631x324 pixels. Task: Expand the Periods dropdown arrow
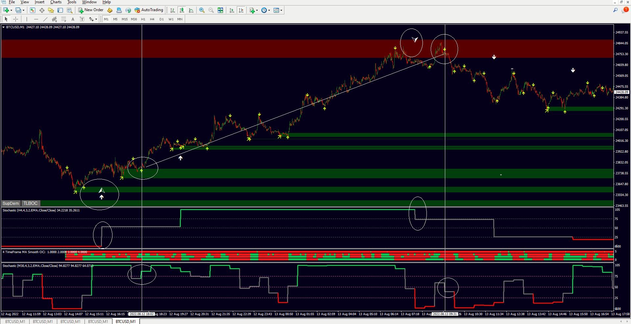269,10
